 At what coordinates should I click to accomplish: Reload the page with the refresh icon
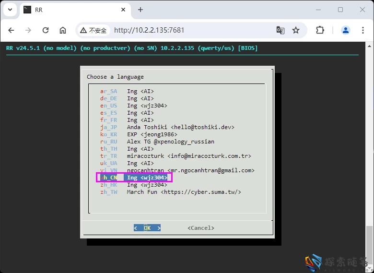click(x=46, y=30)
